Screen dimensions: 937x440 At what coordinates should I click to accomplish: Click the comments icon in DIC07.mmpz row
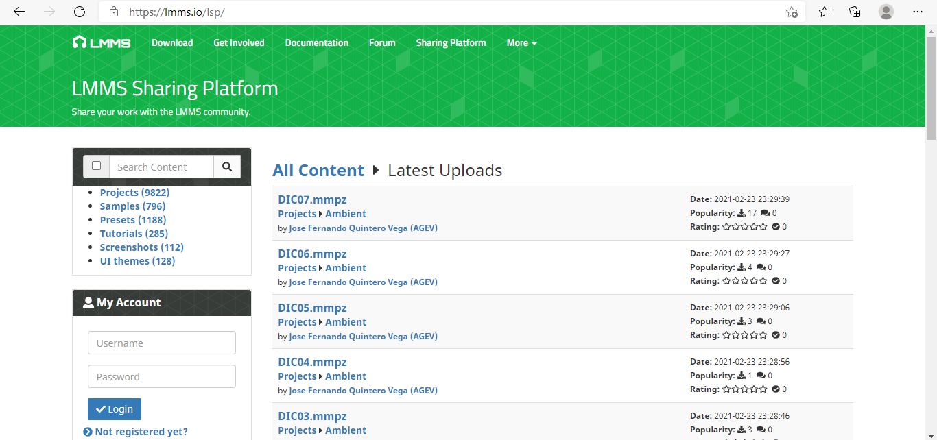pos(765,213)
